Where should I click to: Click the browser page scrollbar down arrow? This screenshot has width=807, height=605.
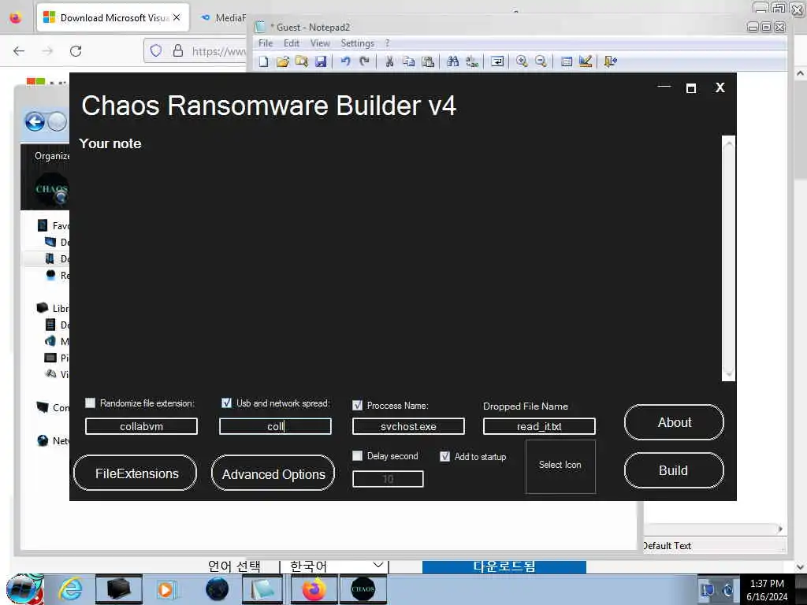(x=801, y=567)
